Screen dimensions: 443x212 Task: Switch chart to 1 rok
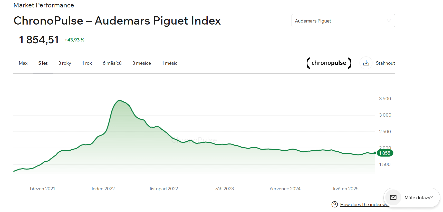[x=87, y=63]
